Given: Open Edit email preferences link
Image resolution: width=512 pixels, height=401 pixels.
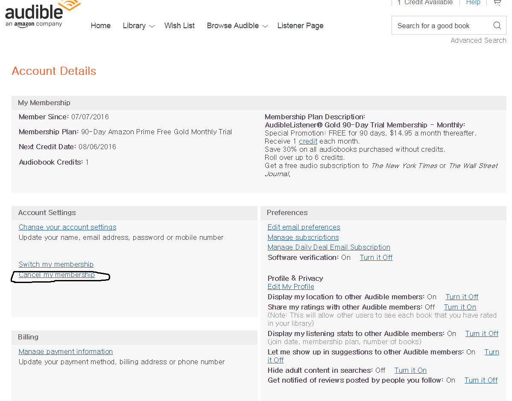Looking at the screenshot, I should point(304,227).
